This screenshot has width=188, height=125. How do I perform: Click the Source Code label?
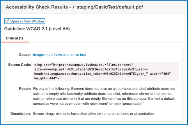coord(19,64)
